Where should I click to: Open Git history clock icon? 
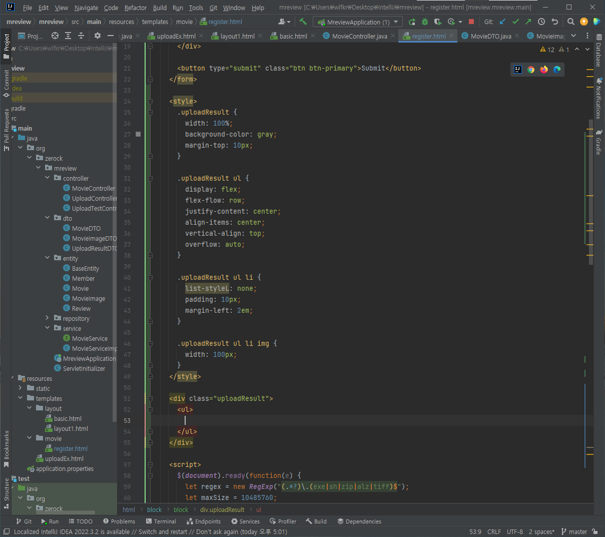[541, 22]
